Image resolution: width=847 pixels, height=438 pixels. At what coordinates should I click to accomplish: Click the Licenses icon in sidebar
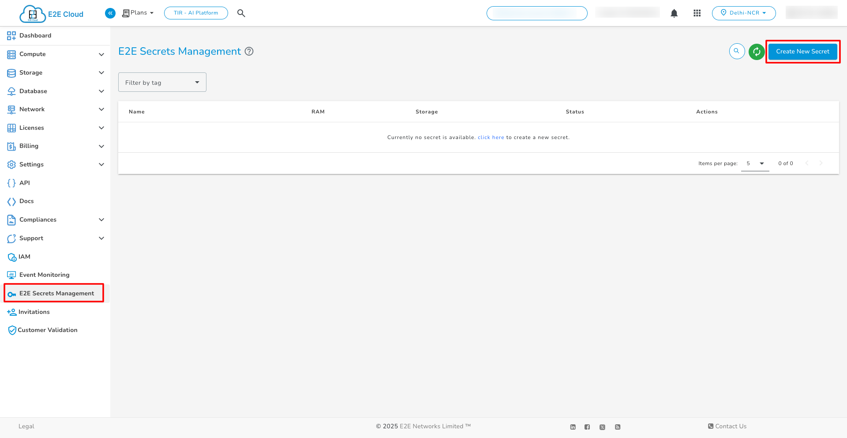[11, 128]
